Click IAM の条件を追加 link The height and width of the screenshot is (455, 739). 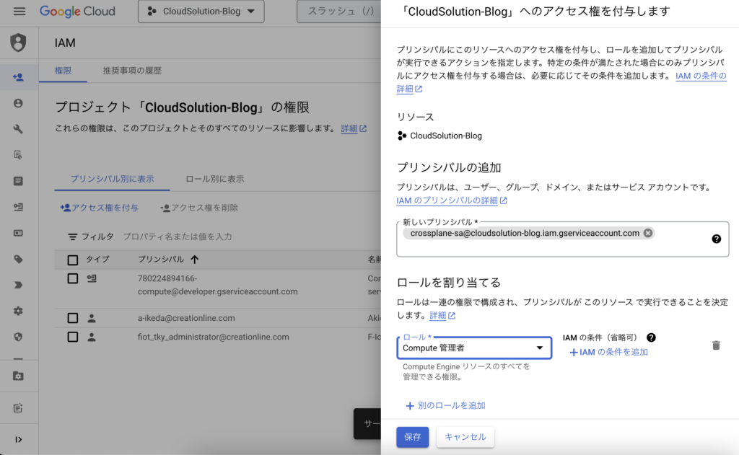tap(609, 352)
